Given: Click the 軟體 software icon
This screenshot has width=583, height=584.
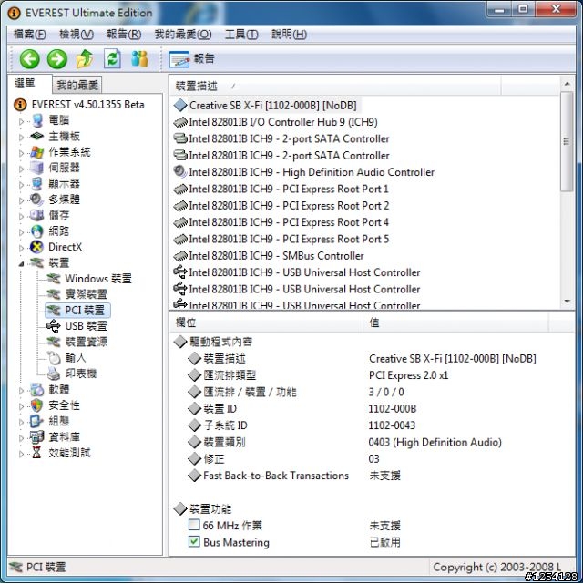Looking at the screenshot, I should (x=36, y=390).
